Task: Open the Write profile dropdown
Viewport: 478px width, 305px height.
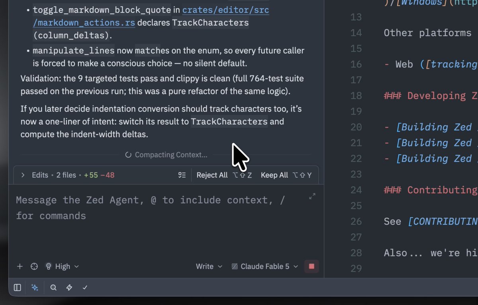Action: coord(209,266)
